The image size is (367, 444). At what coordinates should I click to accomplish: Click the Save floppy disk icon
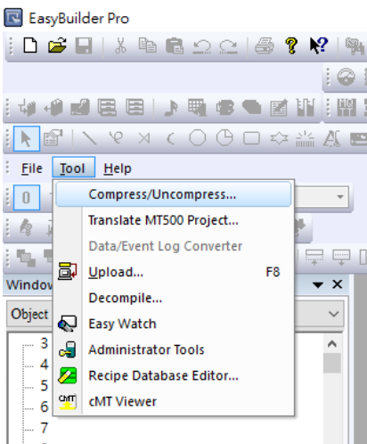(x=84, y=45)
